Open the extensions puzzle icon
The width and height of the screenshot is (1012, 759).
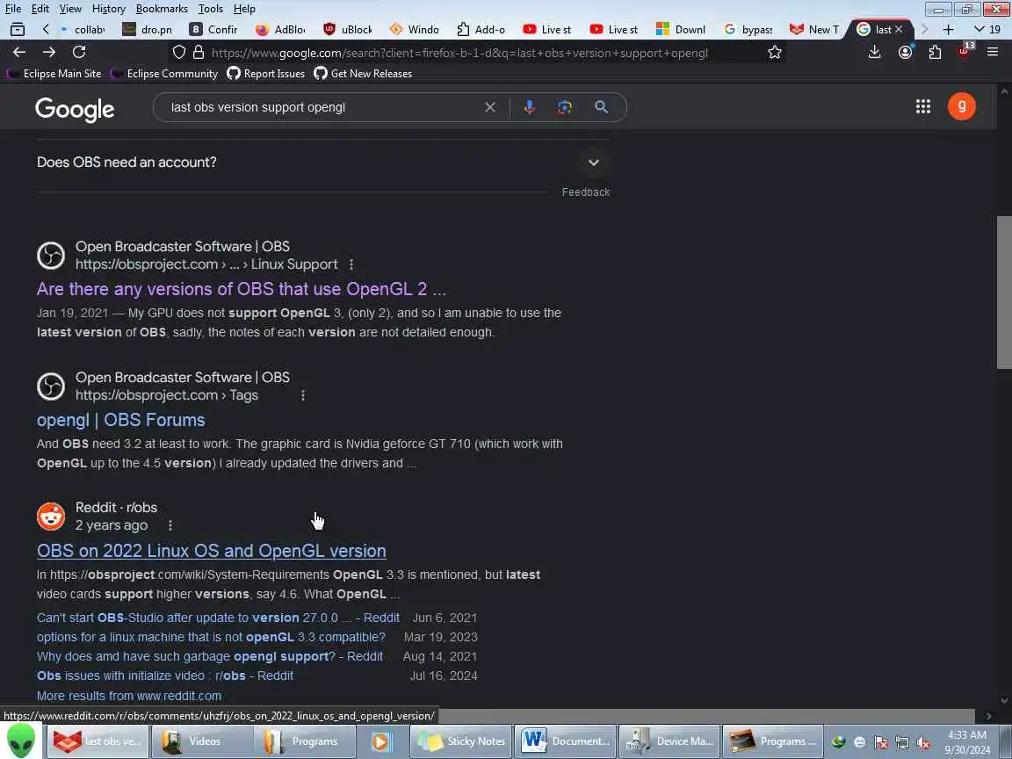[935, 53]
